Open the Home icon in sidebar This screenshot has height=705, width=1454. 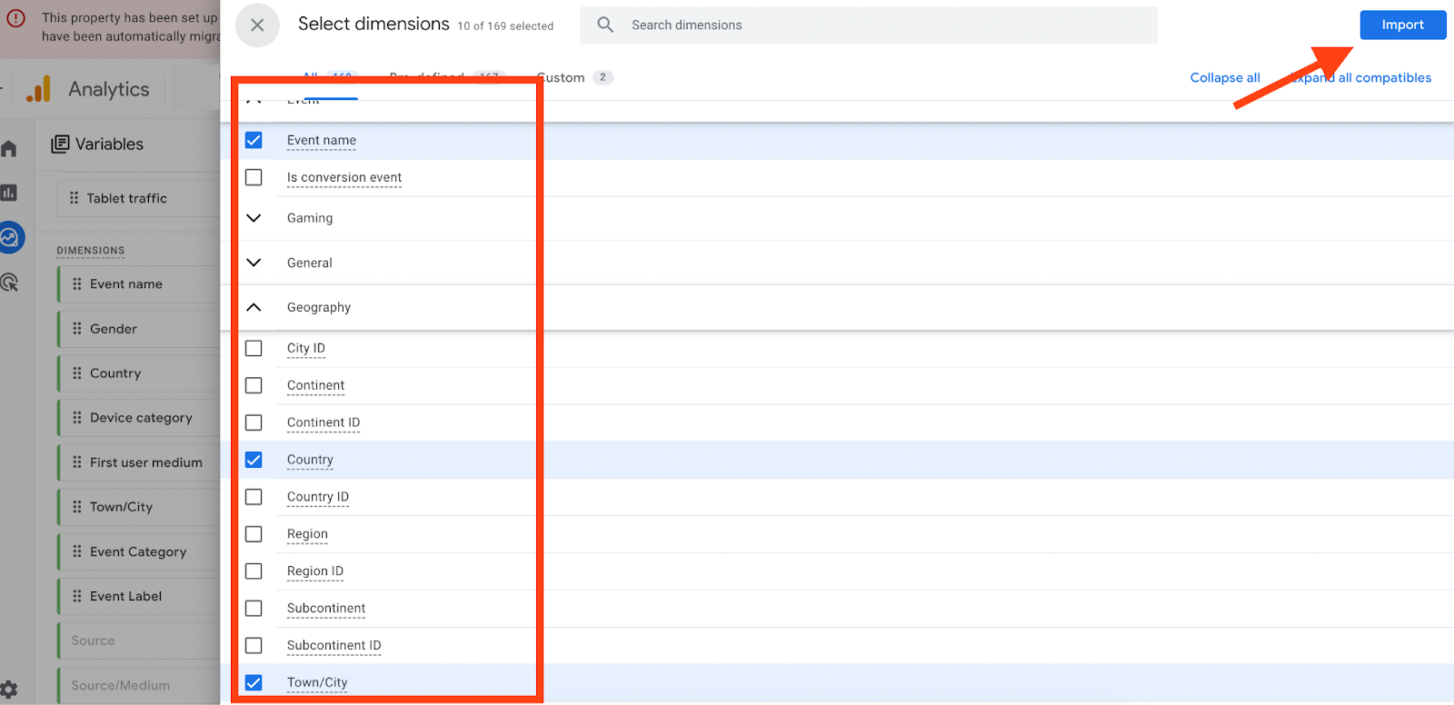click(x=9, y=148)
